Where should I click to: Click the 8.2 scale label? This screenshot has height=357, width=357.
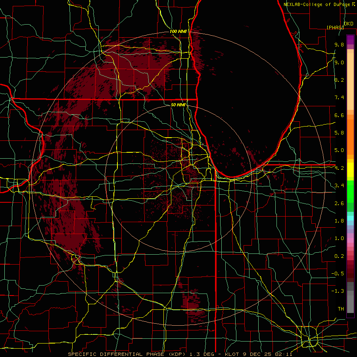pyautogui.click(x=339, y=80)
